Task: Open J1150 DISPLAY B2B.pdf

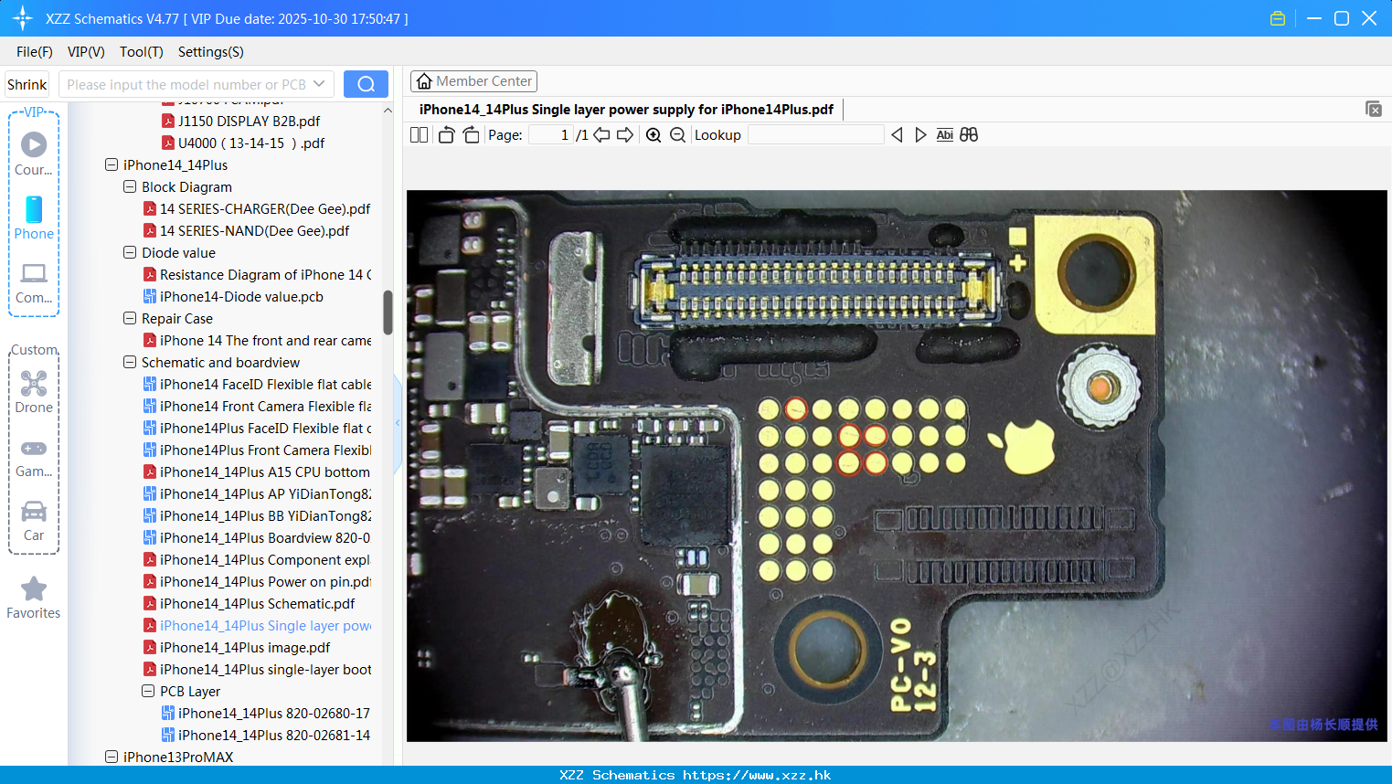Action: coord(240,122)
